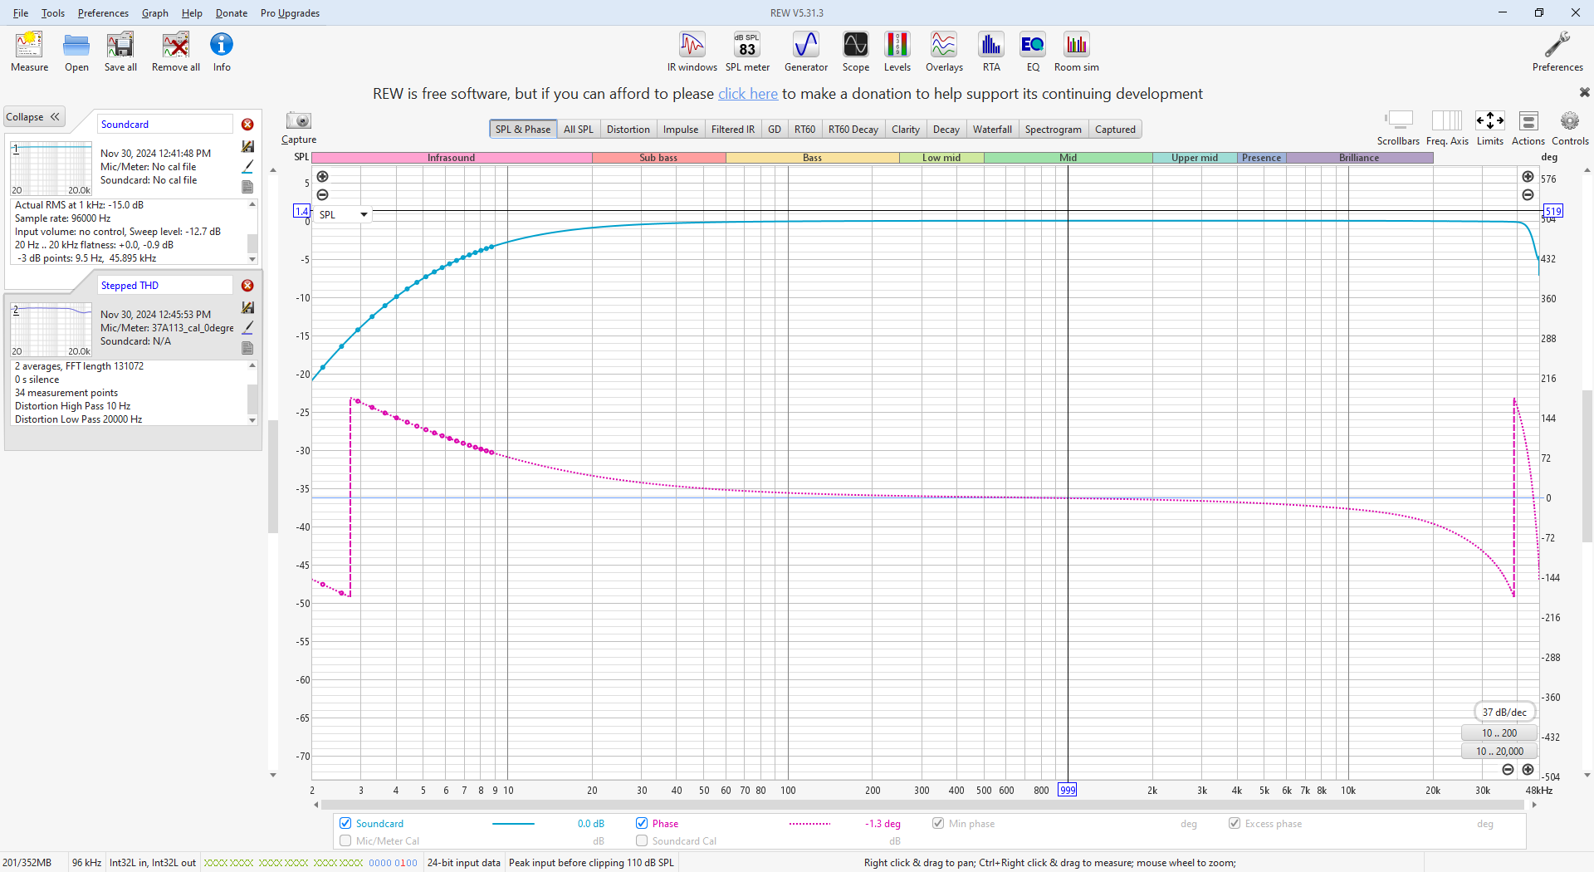Follow the donation 'click here' link
1594x872 pixels.
tap(748, 94)
